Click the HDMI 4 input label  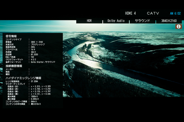pos(130,13)
